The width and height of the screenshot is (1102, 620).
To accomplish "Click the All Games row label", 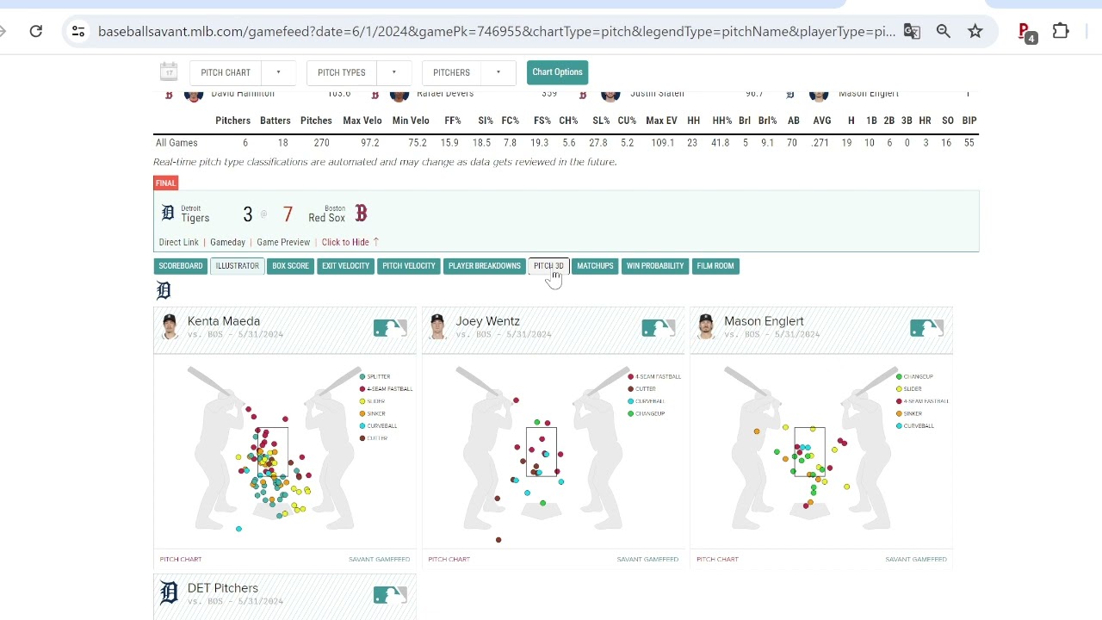I will [176, 143].
